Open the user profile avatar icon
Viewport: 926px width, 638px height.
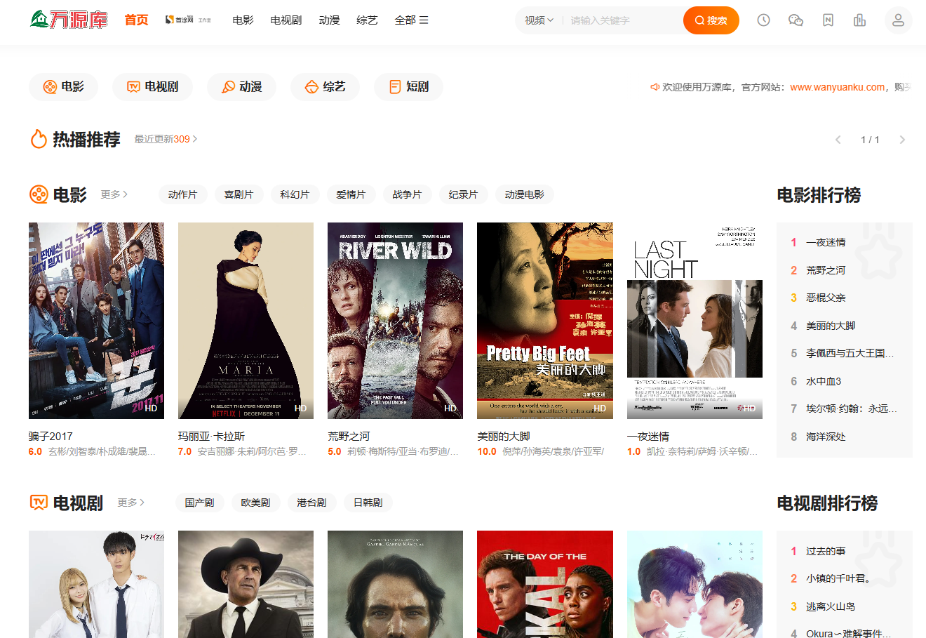pyautogui.click(x=898, y=20)
